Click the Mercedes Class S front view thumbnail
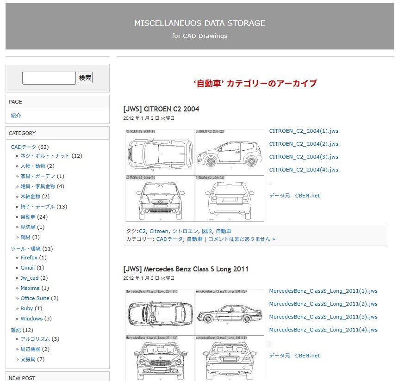This screenshot has width=398, height=381. pyautogui.click(x=160, y=358)
